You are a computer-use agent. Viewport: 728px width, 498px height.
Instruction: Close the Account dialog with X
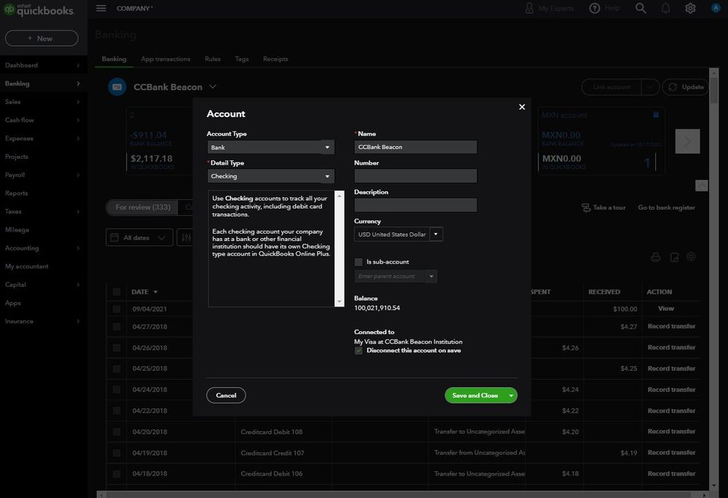pyautogui.click(x=522, y=107)
